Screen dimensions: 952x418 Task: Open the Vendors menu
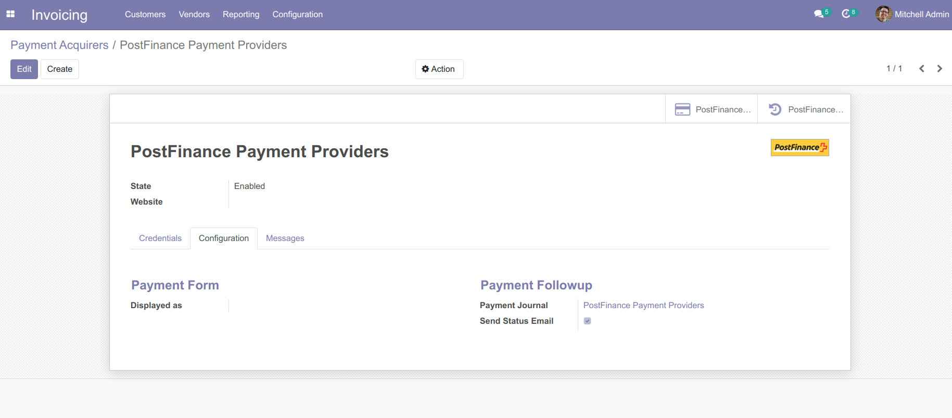point(194,15)
